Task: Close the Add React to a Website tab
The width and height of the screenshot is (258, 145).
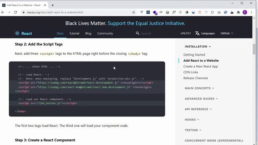Action: [x=45, y=5]
